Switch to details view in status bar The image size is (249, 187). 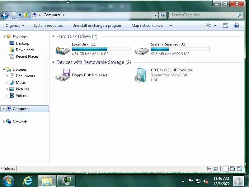tap(208, 169)
